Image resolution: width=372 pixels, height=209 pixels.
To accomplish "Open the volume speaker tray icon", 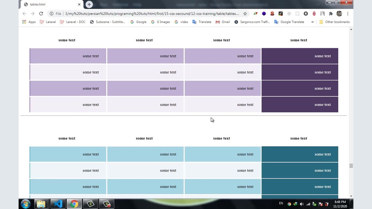I will [302, 204].
